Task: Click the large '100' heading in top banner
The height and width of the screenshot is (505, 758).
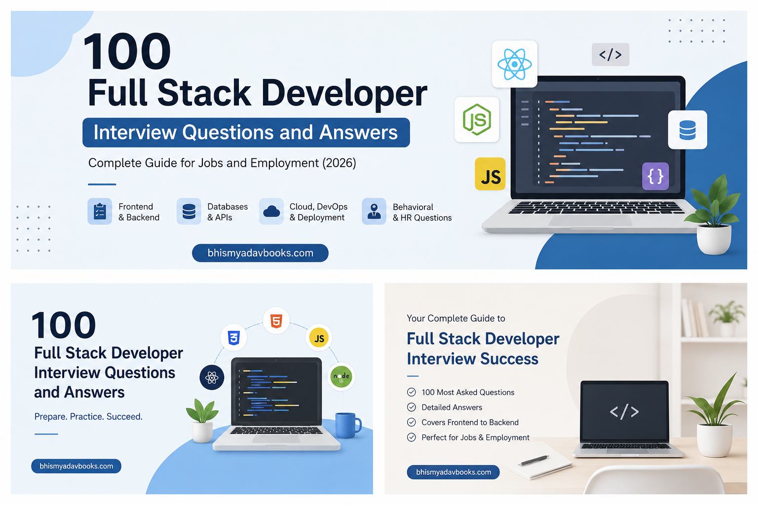Action: coord(127,51)
